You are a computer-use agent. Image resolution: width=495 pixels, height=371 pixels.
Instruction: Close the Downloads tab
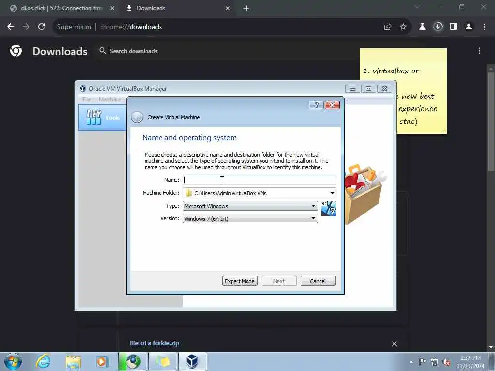[228, 8]
